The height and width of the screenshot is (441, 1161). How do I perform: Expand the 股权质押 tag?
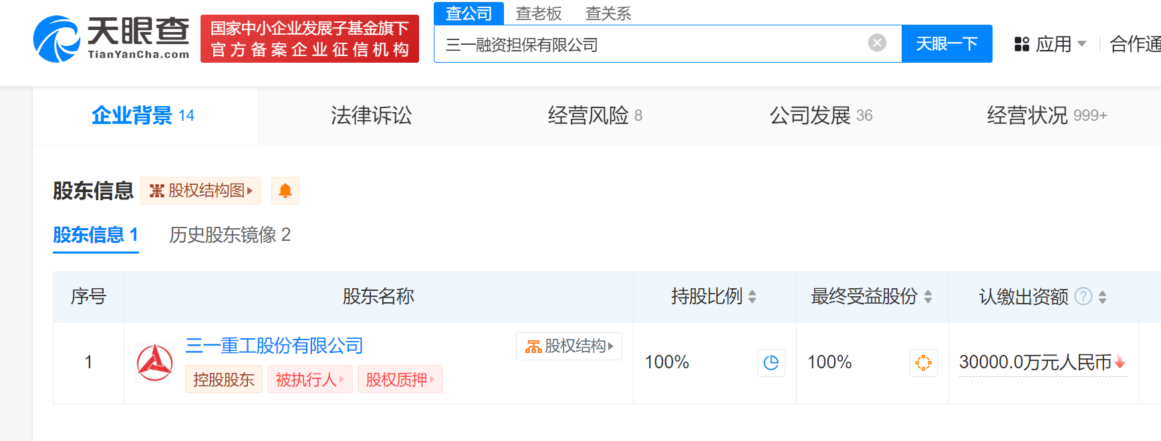[400, 380]
